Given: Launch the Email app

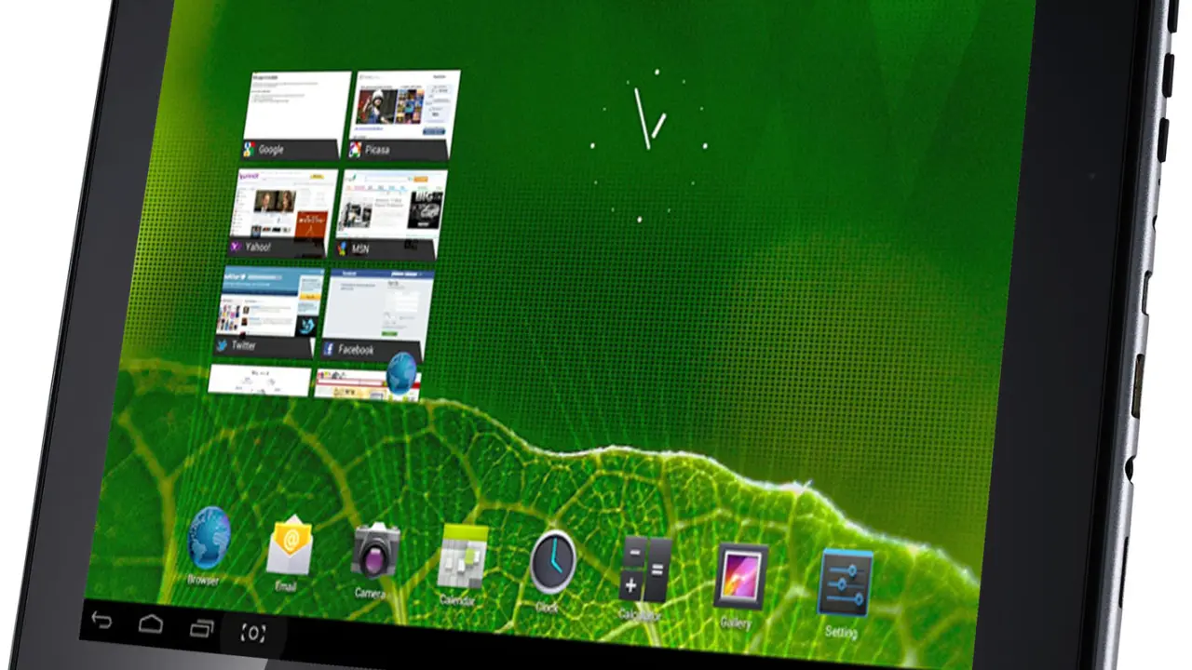Looking at the screenshot, I should point(289,546).
